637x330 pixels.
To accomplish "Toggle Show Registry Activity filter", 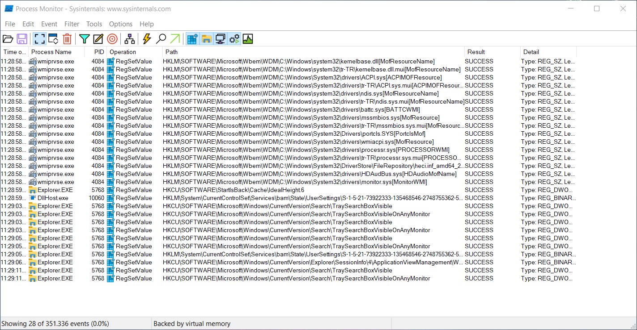I will click(192, 39).
